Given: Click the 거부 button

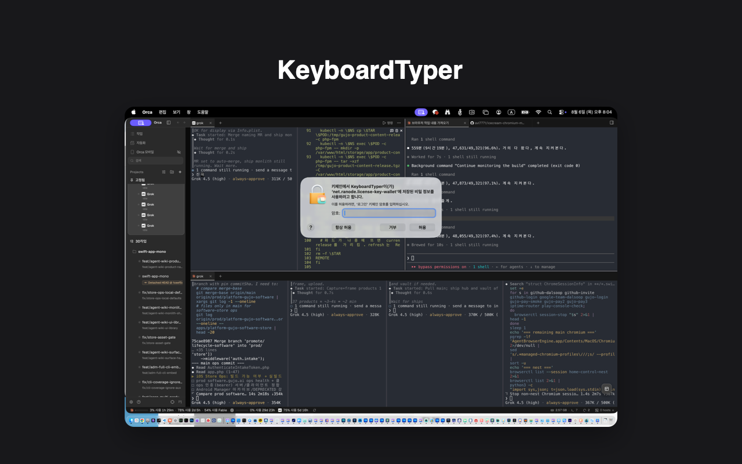Looking at the screenshot, I should [x=392, y=227].
